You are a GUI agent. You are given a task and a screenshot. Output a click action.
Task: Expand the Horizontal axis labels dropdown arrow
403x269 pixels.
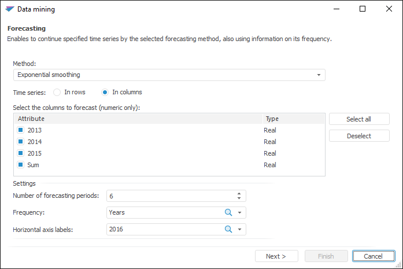pyautogui.click(x=240, y=230)
